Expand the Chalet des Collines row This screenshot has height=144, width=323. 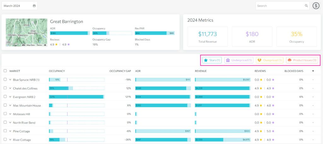click(x=10, y=88)
